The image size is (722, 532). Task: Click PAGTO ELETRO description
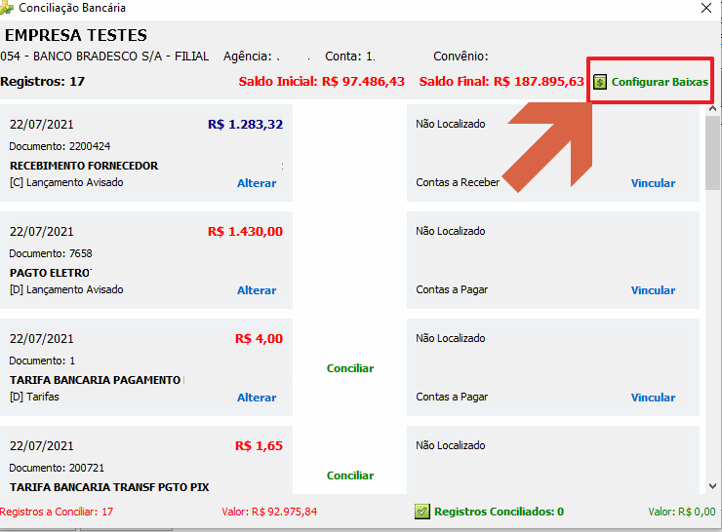point(50,273)
